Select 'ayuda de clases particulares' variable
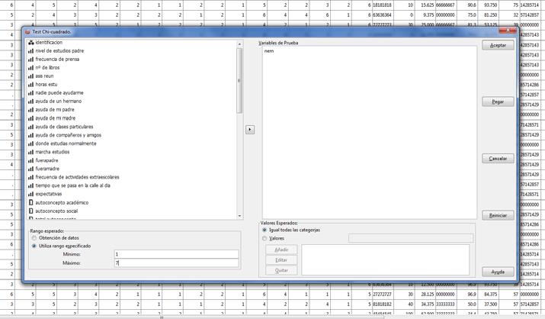 point(64,127)
